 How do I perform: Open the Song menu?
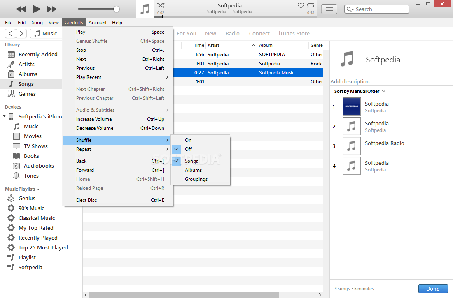coord(37,23)
